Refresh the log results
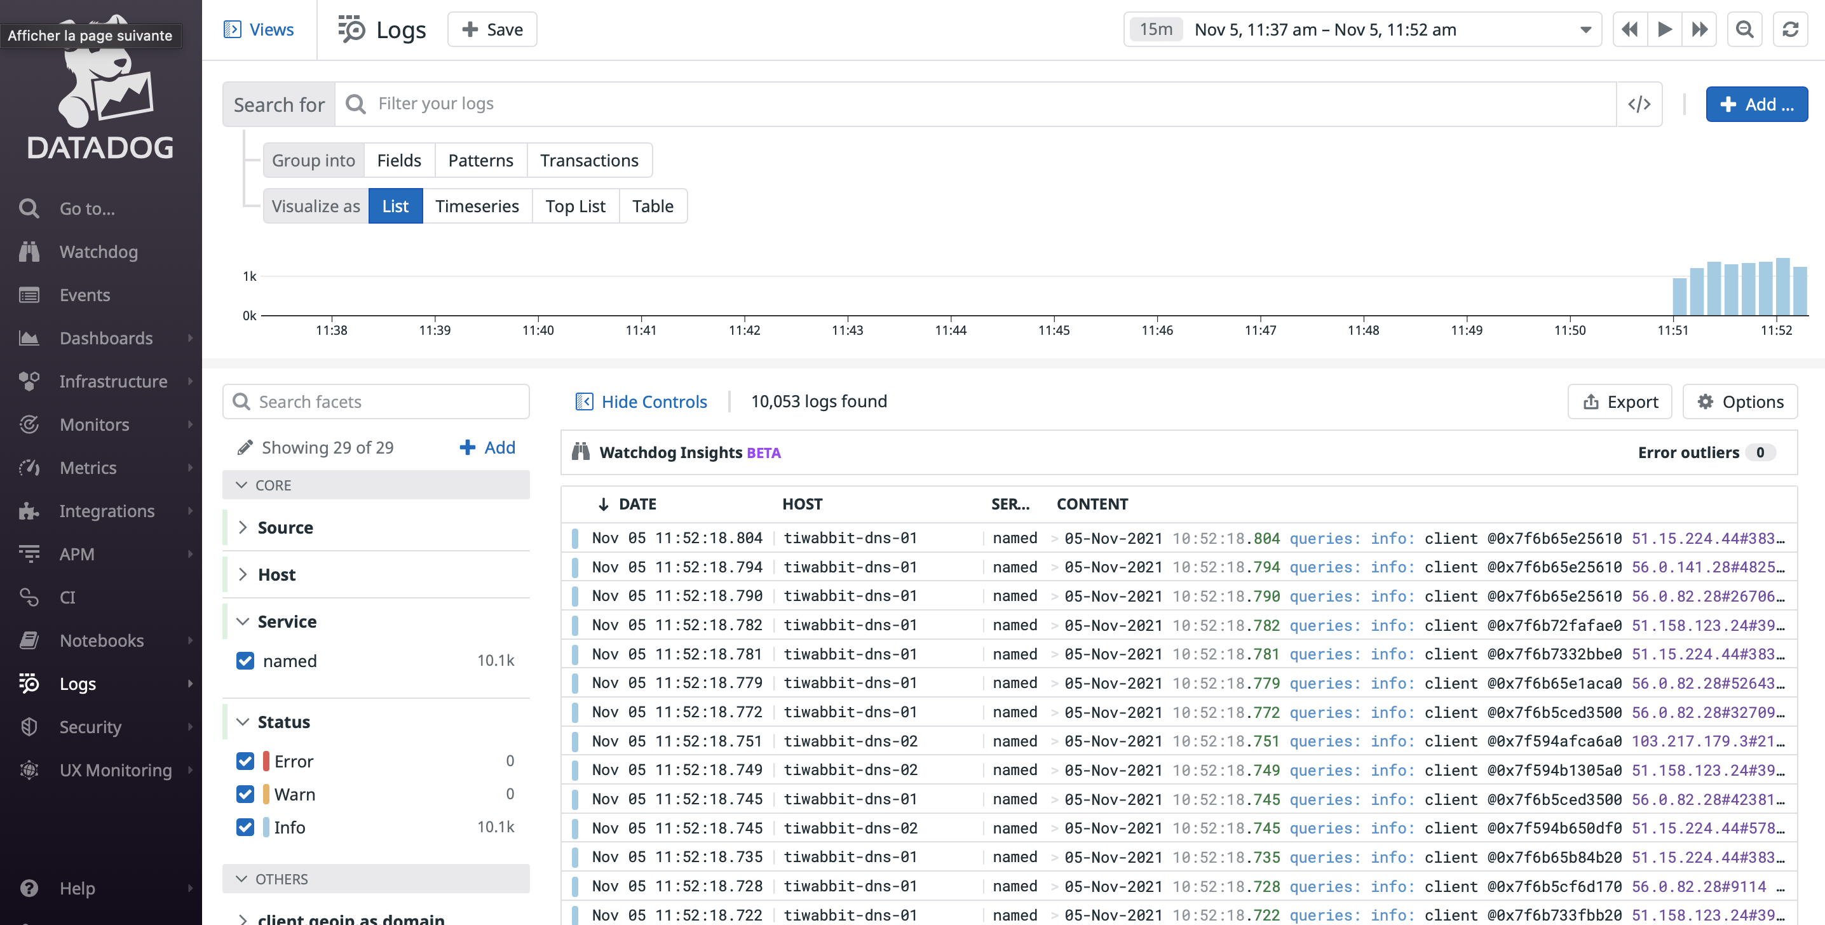This screenshot has width=1825, height=925. 1790,30
